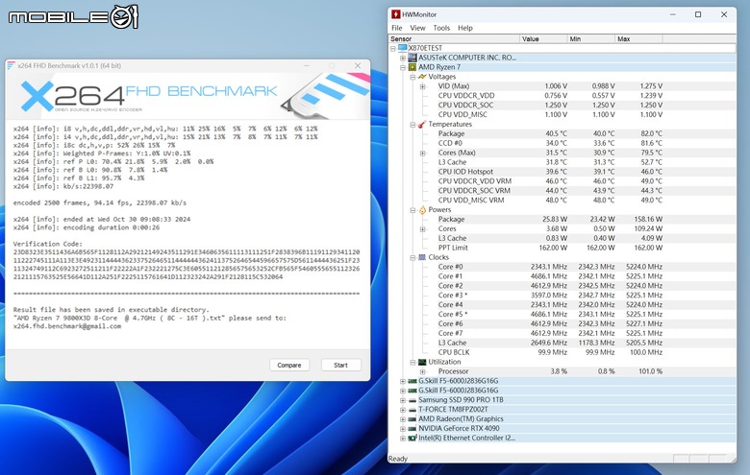Expand the Cores (Max) temperature entry
The height and width of the screenshot is (475, 750).
click(x=423, y=154)
